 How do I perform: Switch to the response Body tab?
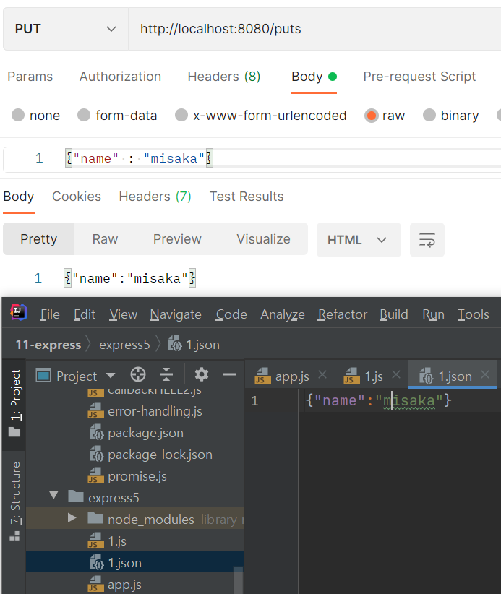pyautogui.click(x=19, y=197)
